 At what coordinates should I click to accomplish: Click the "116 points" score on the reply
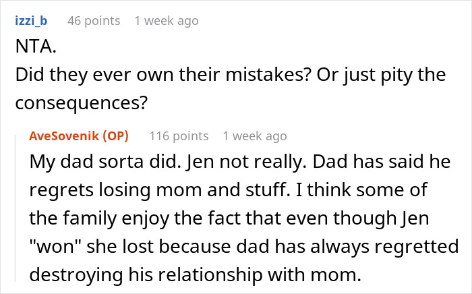click(x=178, y=136)
